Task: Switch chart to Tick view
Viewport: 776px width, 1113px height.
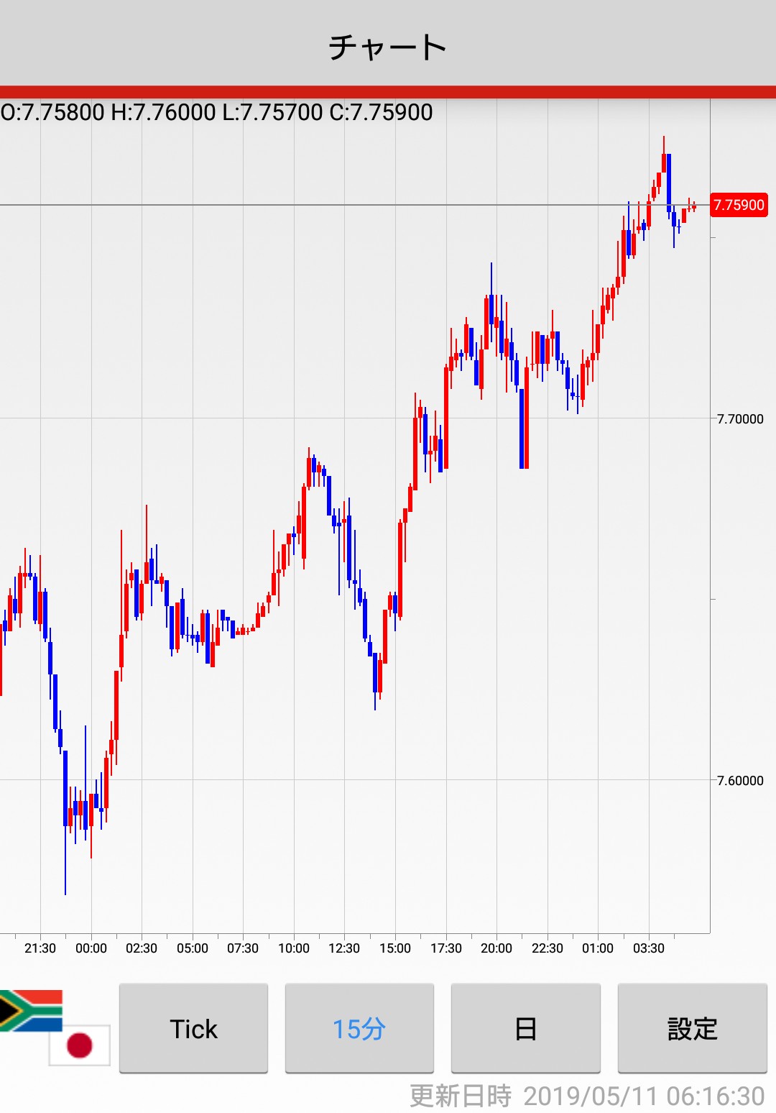Action: [x=193, y=1028]
